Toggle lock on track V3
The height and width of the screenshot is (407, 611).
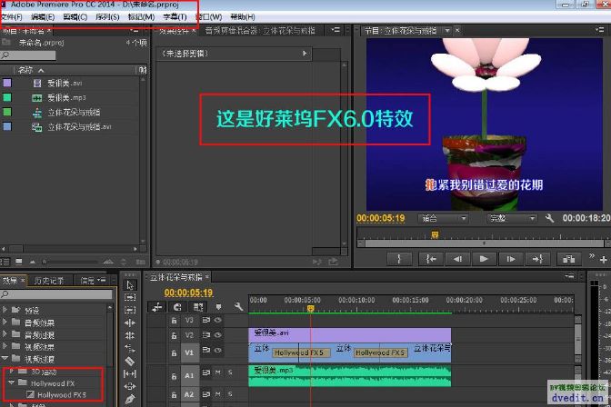174,321
